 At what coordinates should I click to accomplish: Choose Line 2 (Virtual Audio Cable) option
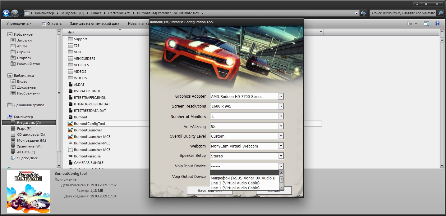(x=235, y=183)
